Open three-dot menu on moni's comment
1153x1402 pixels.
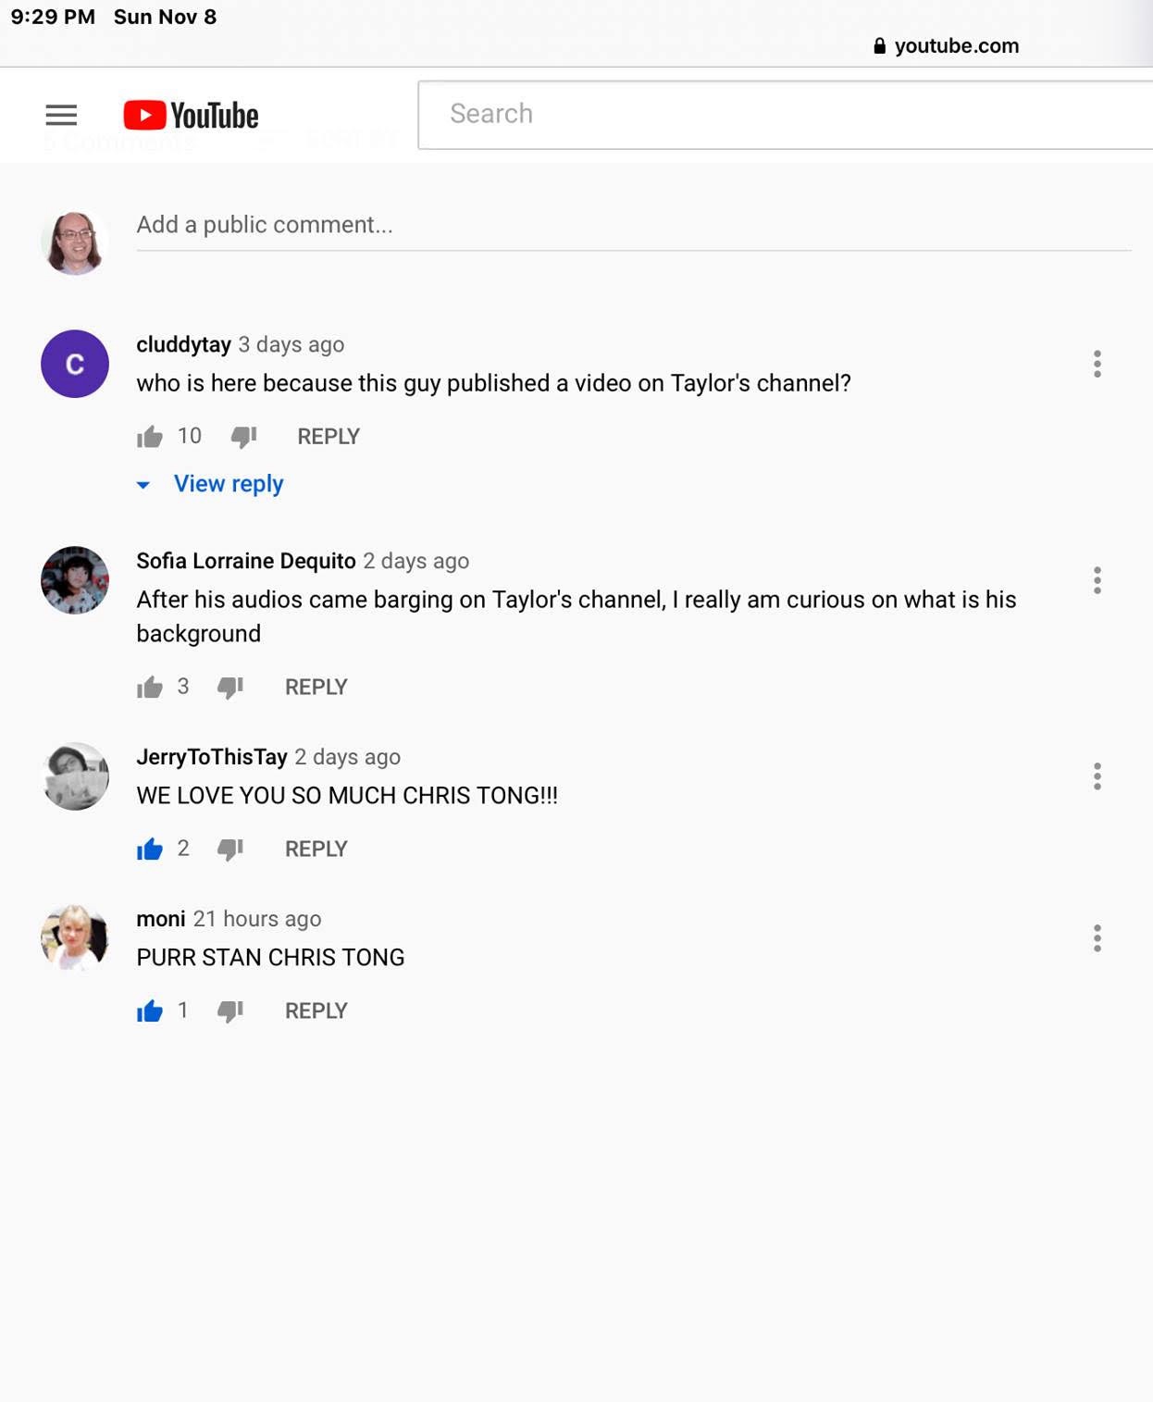[x=1097, y=938]
